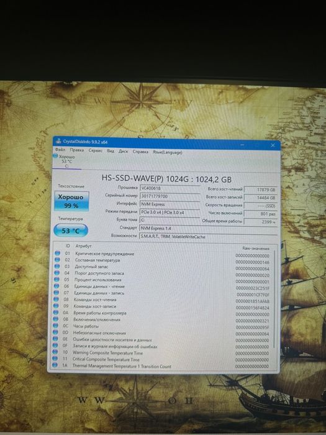The height and width of the screenshot is (435, 326).
Task: Click status circle of 0B Включения/отключения
Action: (x=56, y=319)
